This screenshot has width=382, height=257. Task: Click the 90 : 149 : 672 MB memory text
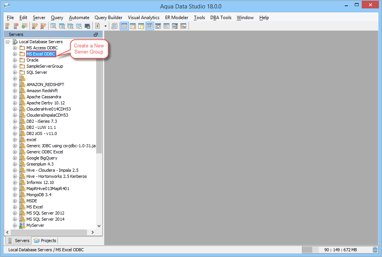point(340,250)
